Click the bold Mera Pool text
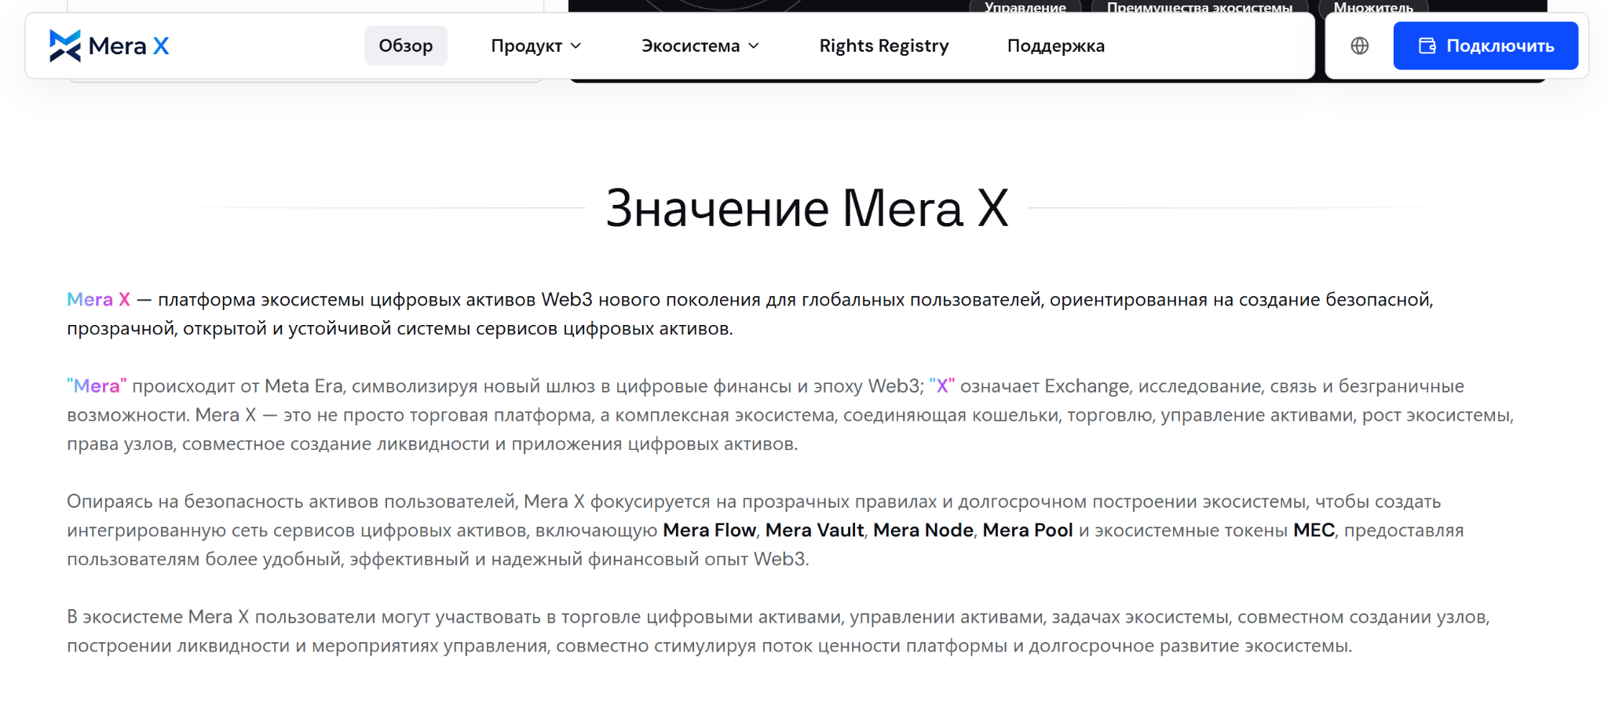This screenshot has height=712, width=1608. [x=1028, y=530]
